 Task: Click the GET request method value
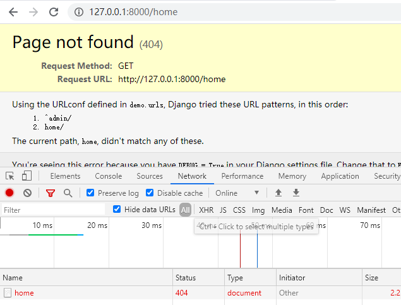(126, 66)
